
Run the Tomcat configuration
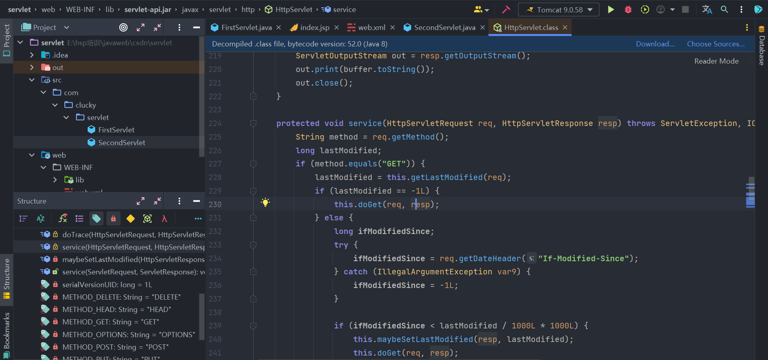click(611, 10)
